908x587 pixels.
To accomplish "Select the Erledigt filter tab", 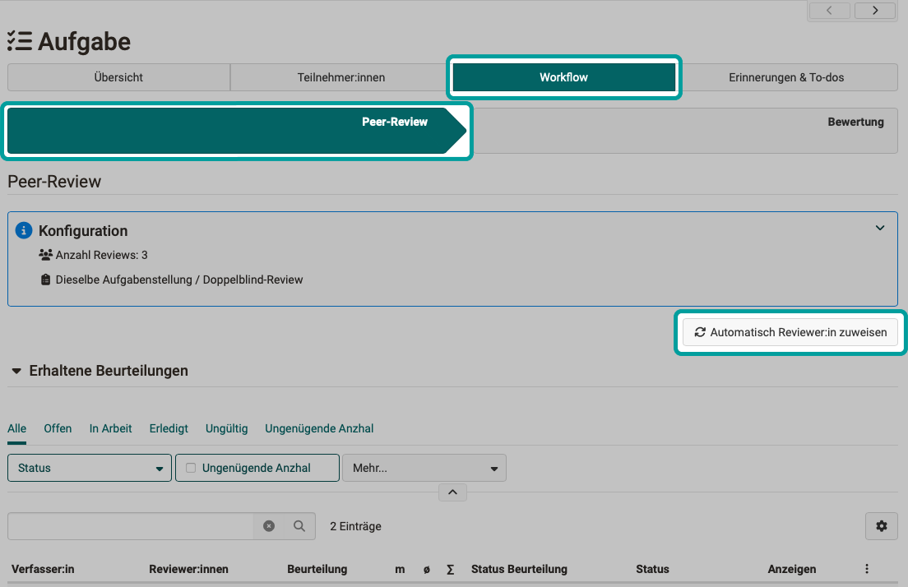I will coord(168,428).
